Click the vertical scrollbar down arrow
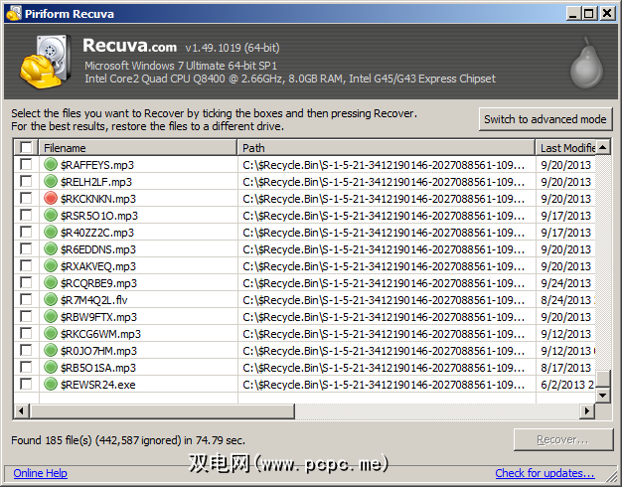 coord(603,395)
